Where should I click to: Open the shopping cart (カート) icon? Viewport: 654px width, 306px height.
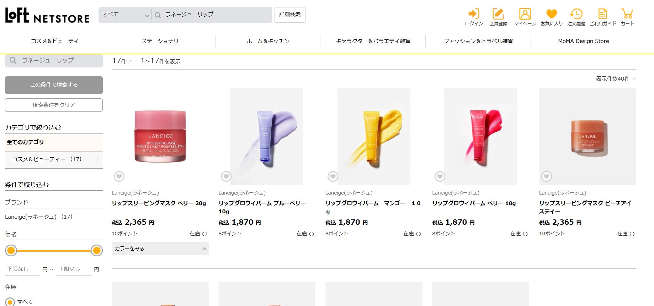click(x=627, y=17)
